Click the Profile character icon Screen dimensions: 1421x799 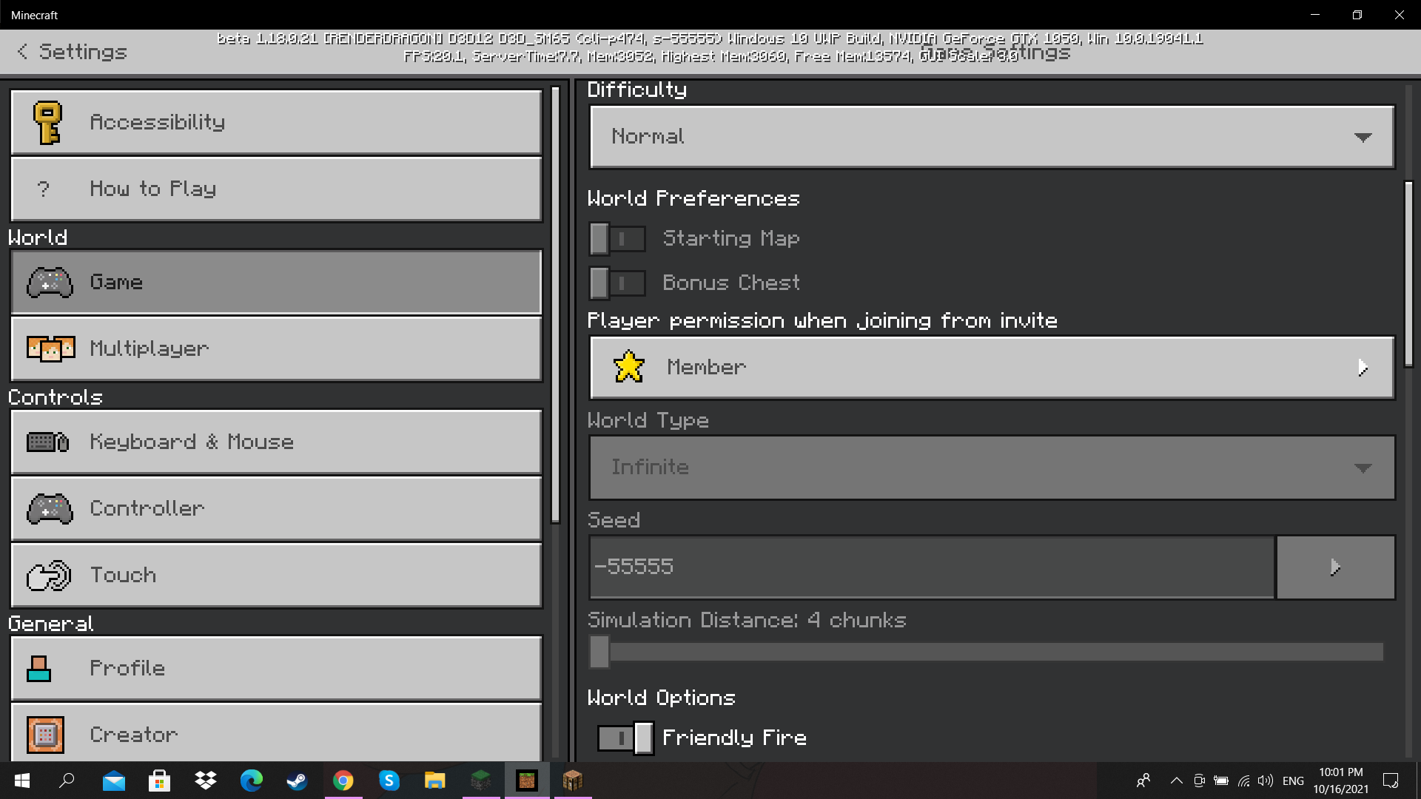click(x=39, y=668)
